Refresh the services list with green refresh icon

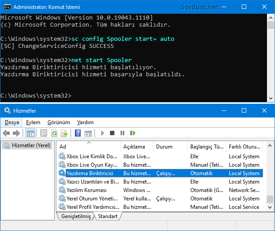click(x=55, y=133)
